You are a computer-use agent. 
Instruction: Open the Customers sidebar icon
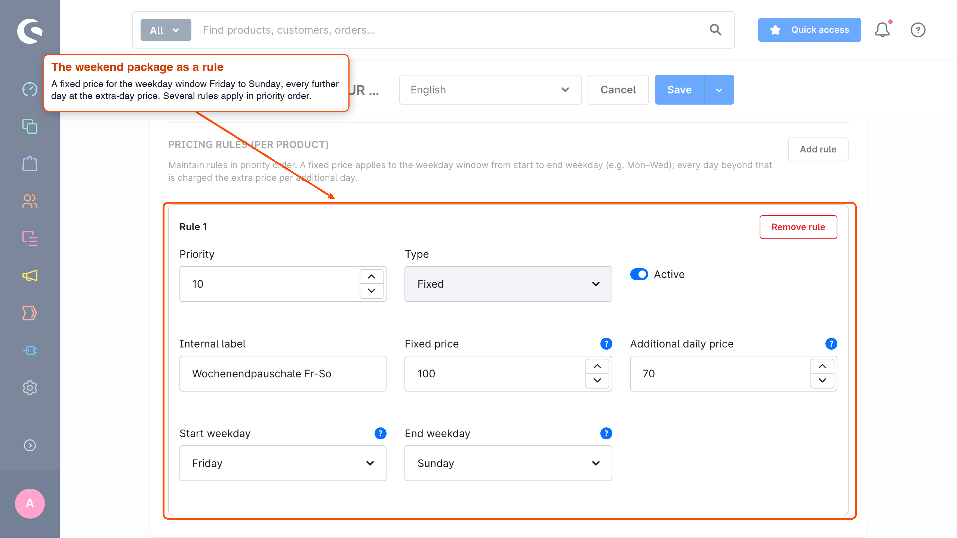(x=30, y=201)
